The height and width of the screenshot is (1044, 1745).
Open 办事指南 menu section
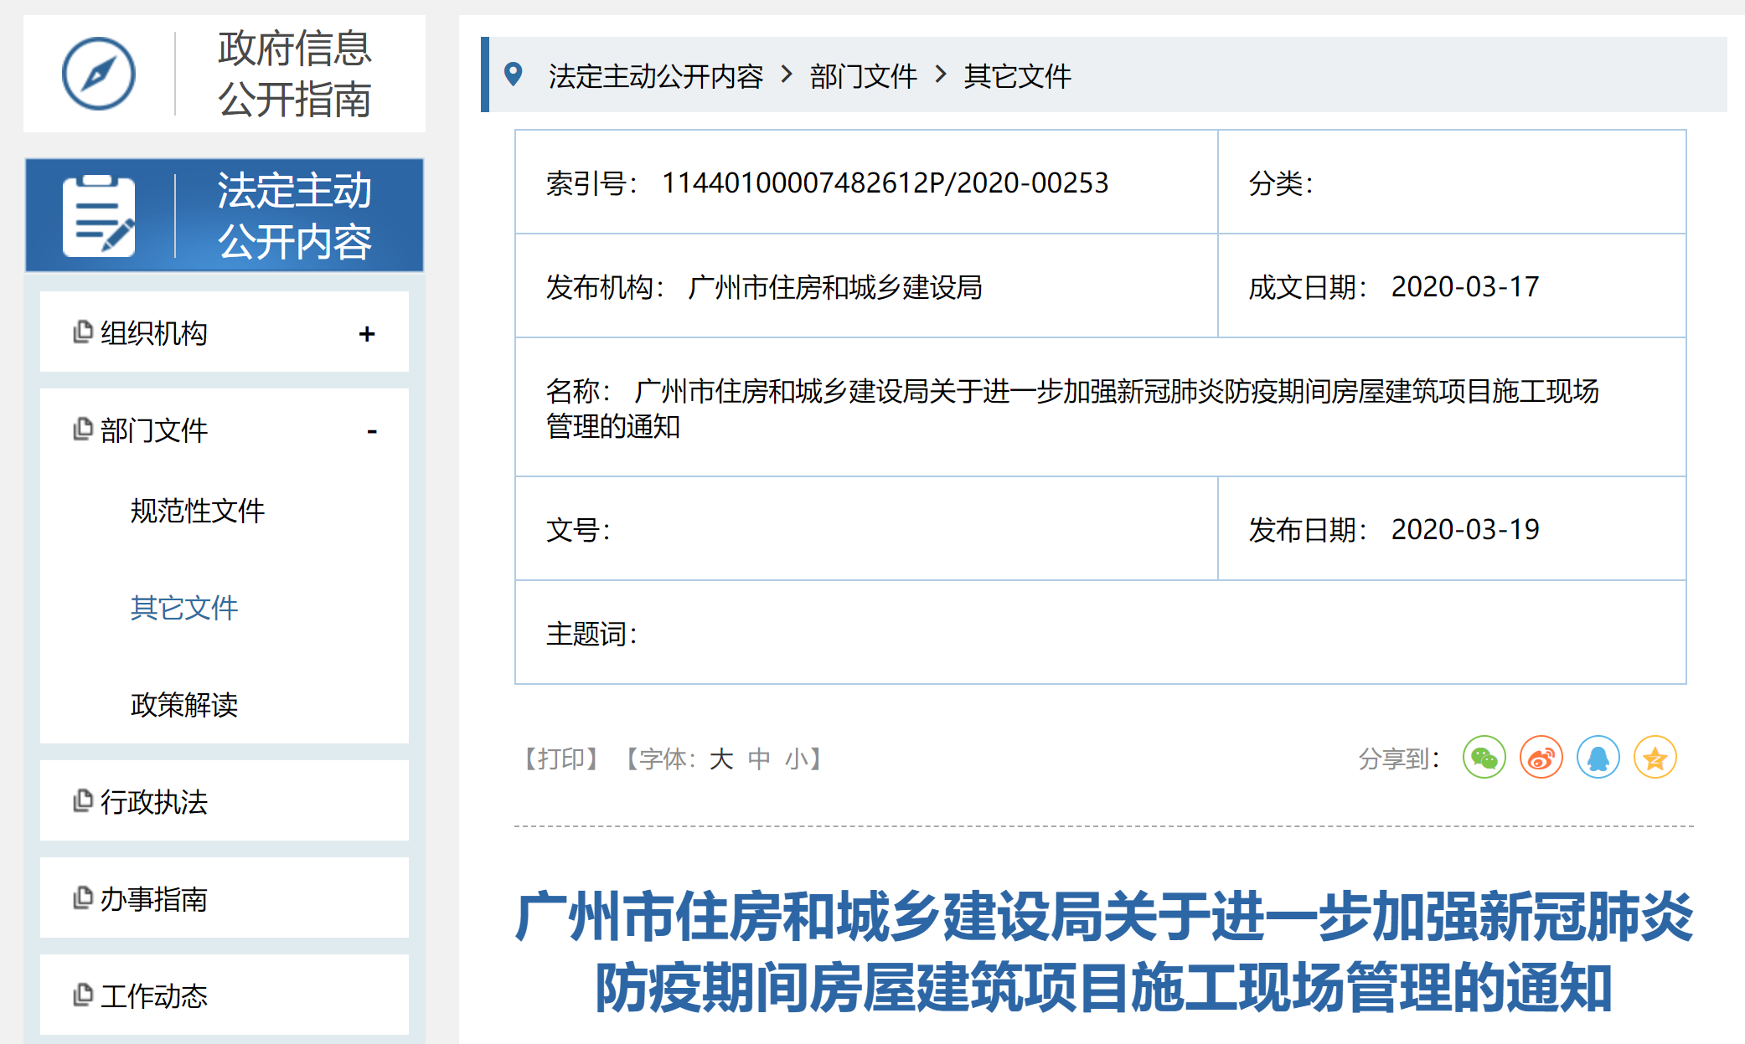(x=153, y=899)
